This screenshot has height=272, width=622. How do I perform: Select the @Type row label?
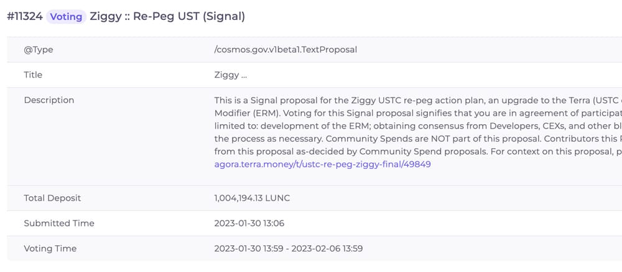pyautogui.click(x=39, y=50)
